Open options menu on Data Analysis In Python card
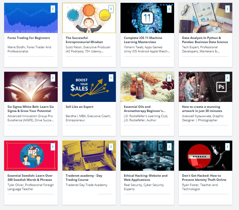The image size is (239, 210). (227, 9)
